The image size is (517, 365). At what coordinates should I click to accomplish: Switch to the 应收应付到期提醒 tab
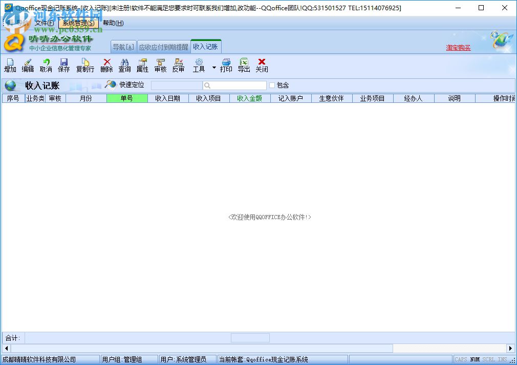click(x=163, y=46)
